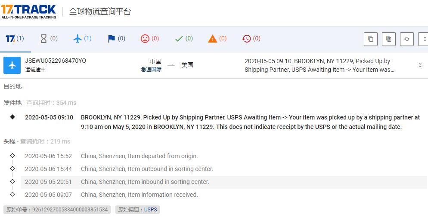Select the 17 all-packages tab

pos(15,39)
